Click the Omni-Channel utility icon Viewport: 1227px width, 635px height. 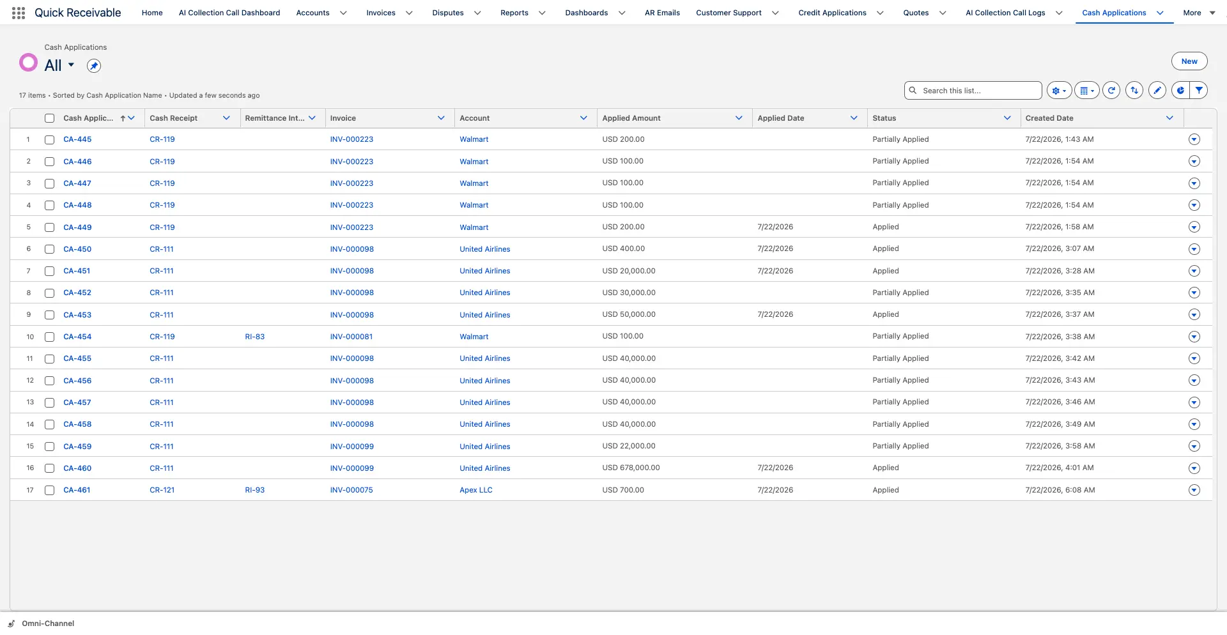(12, 624)
